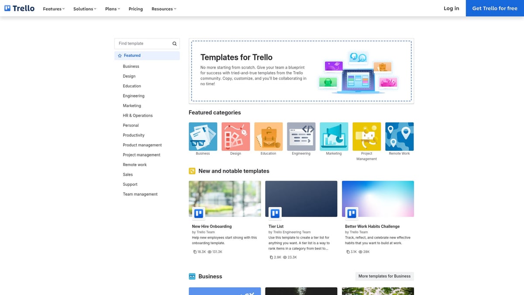
Task: Click the Pricing menu item
Action: click(x=135, y=8)
